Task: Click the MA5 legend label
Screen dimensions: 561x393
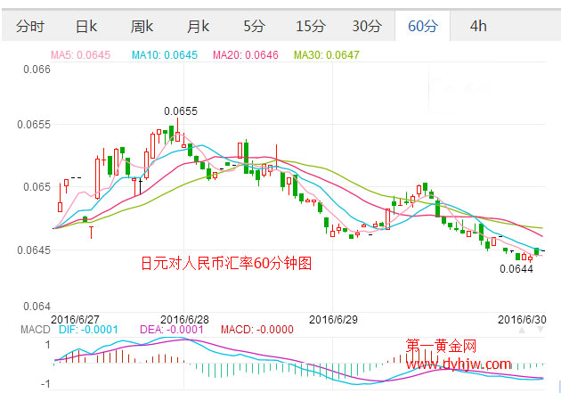Action: pos(80,55)
